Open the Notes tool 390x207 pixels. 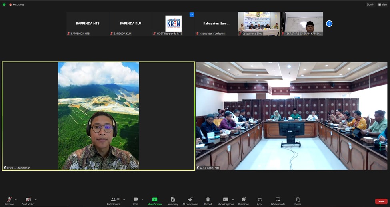pyautogui.click(x=298, y=201)
